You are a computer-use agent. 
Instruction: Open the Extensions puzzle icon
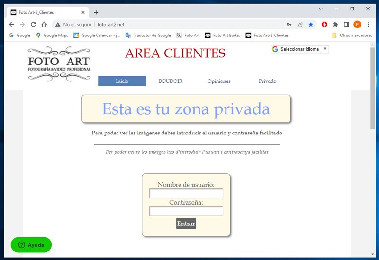click(335, 24)
